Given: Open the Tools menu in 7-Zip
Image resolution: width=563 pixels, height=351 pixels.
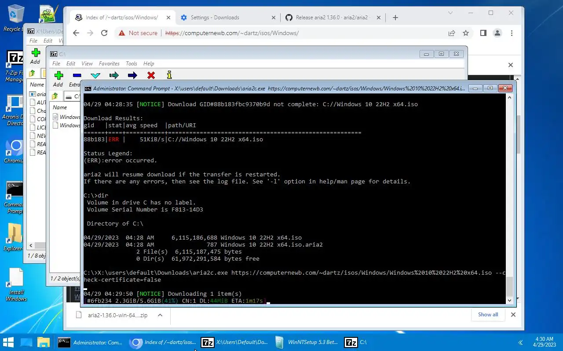Looking at the screenshot, I should click(132, 64).
